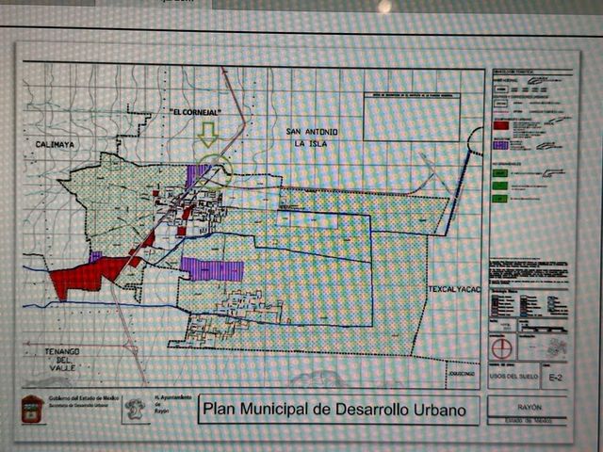
Task: Select the red north compass symbol
Action: point(502,349)
